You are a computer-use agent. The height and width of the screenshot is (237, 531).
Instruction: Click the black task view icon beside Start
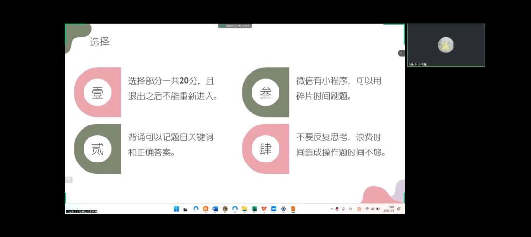186,209
